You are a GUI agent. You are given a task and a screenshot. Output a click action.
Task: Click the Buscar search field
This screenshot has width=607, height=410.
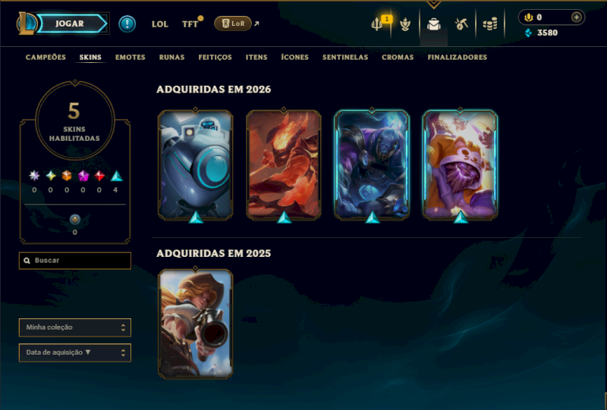[x=74, y=260]
